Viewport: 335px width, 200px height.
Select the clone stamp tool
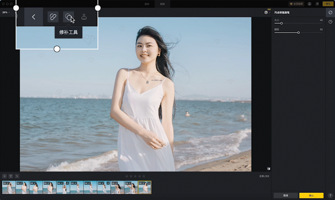click(84, 17)
